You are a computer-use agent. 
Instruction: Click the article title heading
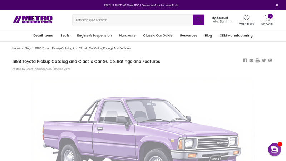86,62
